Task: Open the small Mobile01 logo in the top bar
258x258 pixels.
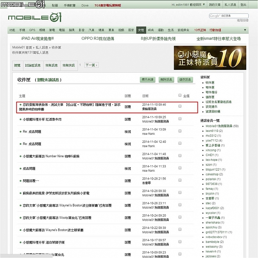Action: pyautogui.click(x=23, y=4)
